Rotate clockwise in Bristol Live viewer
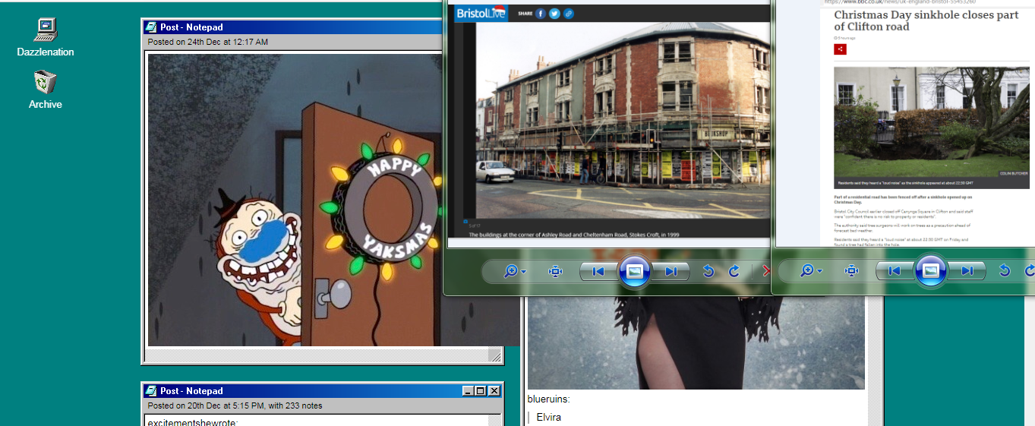 [x=734, y=271]
